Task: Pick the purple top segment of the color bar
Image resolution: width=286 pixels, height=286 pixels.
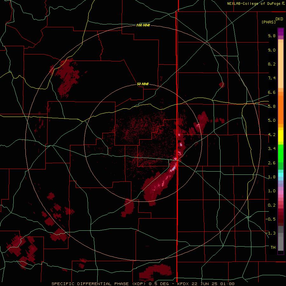Action: pos(281,32)
